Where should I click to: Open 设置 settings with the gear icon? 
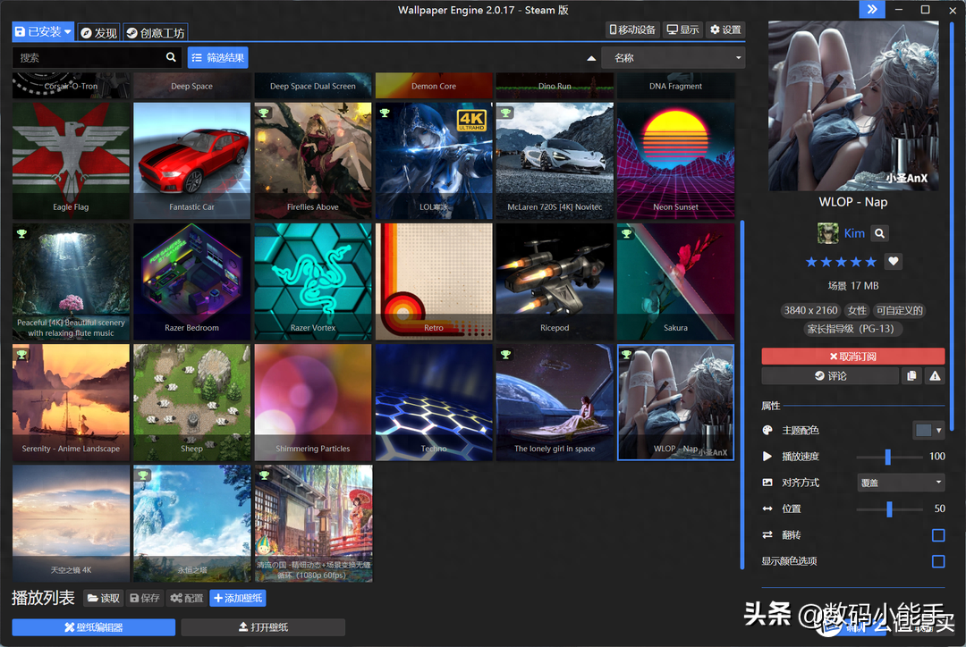click(725, 29)
